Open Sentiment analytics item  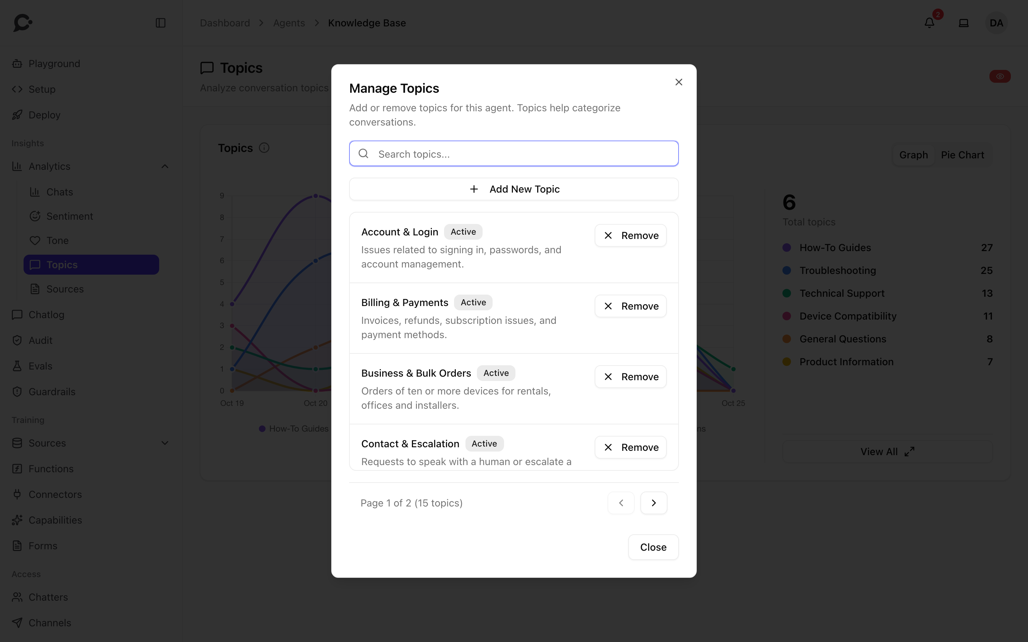91,216
